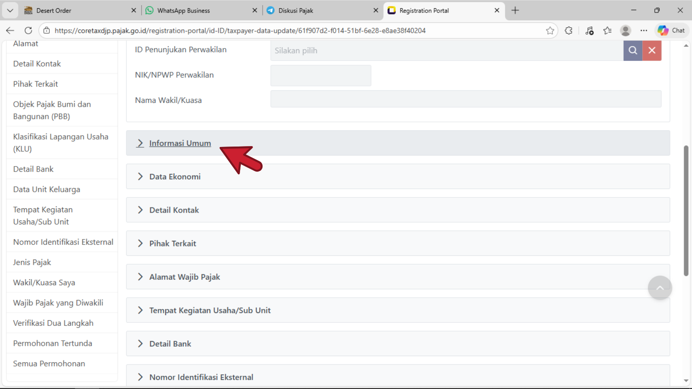Expand the Detail Bank accordion
Image resolution: width=692 pixels, height=389 pixels.
pyautogui.click(x=170, y=344)
